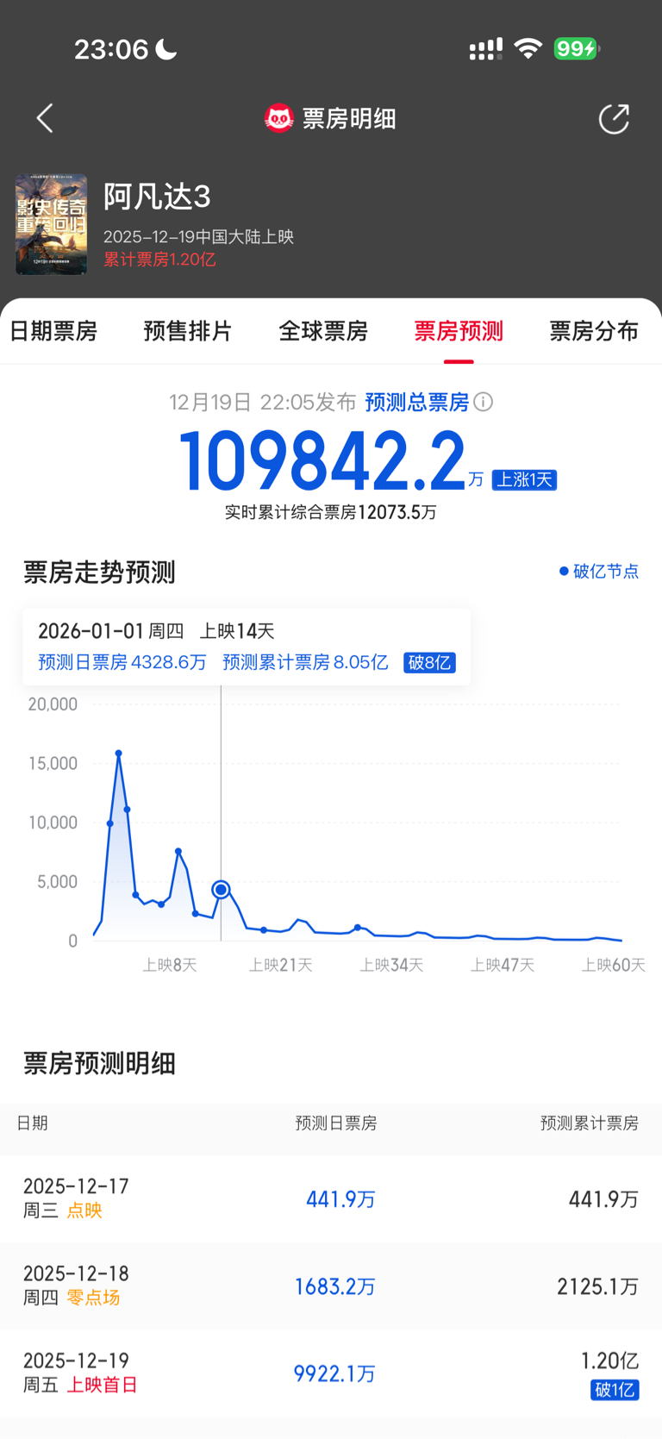Tap the 票房预测明细 heading
The image size is (662, 1439).
[x=99, y=1063]
